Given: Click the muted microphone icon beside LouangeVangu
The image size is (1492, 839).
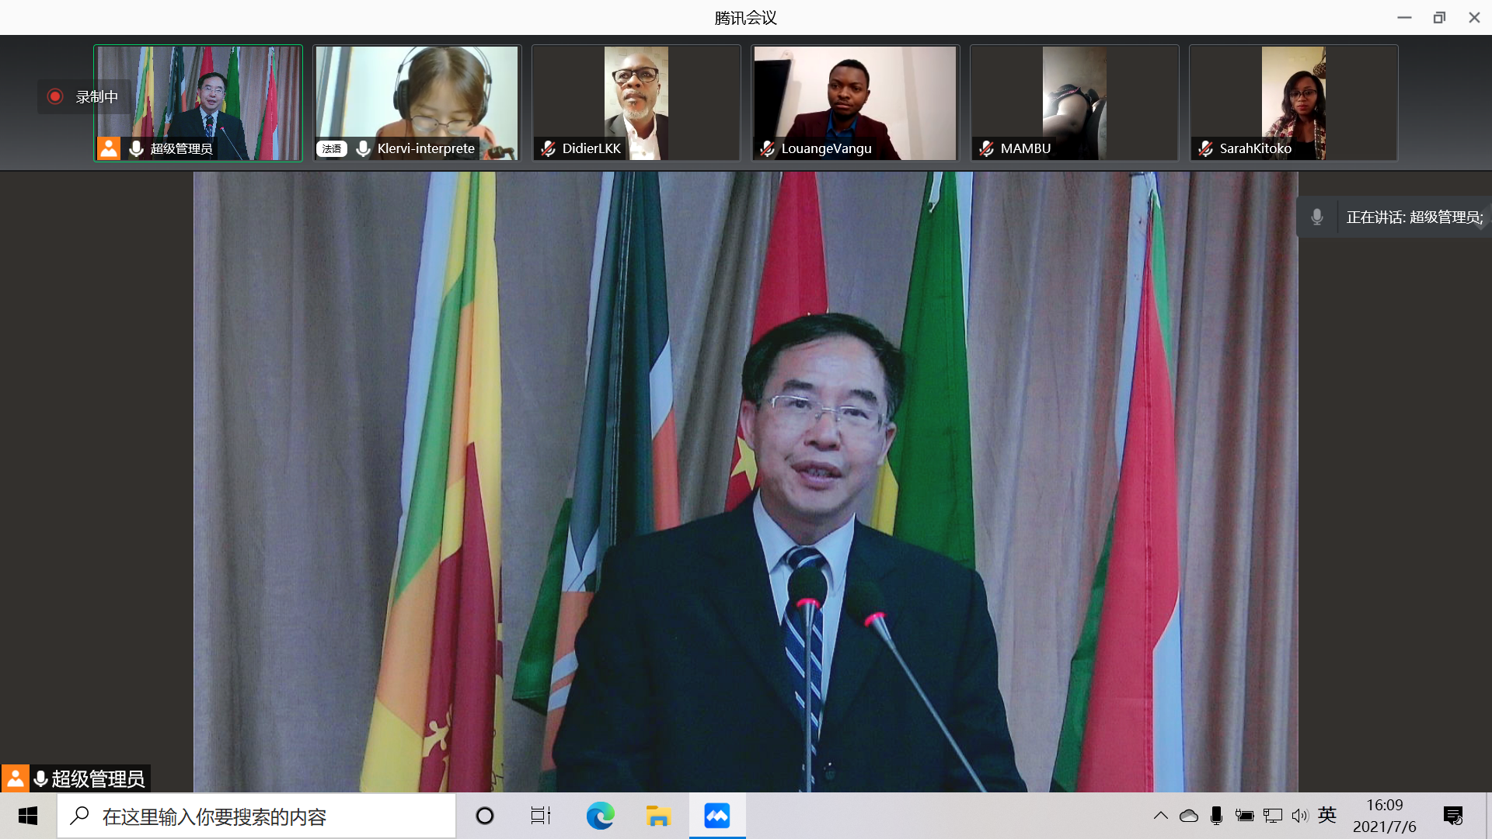Looking at the screenshot, I should (x=767, y=148).
